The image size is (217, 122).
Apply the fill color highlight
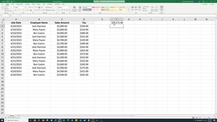click(x=27, y=10)
